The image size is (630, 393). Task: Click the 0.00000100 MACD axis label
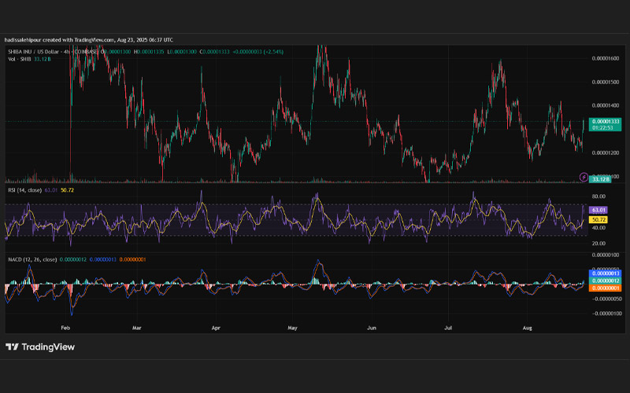click(x=606, y=255)
